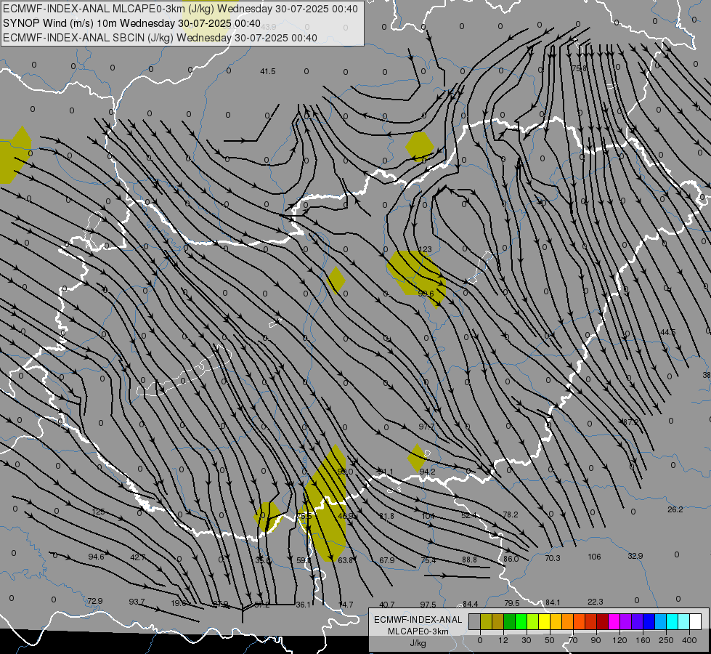711x654 pixels.
Task: Pick the magenta legend swatch
Action: coord(614,621)
